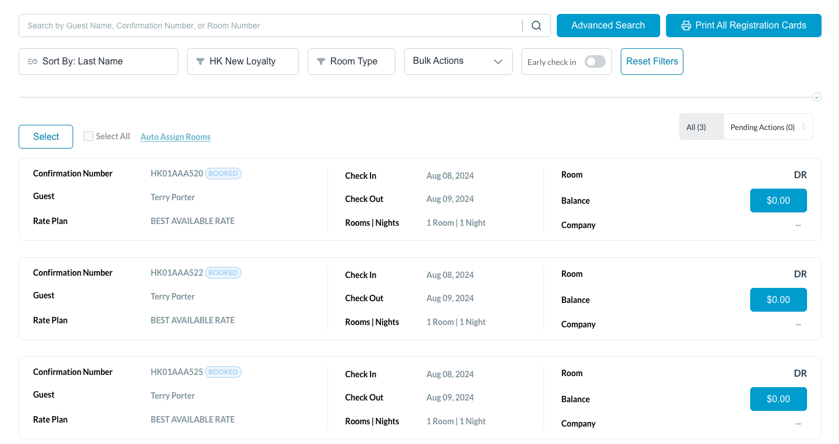Open the Bulk Actions dropdown
The image size is (839, 444).
point(458,62)
